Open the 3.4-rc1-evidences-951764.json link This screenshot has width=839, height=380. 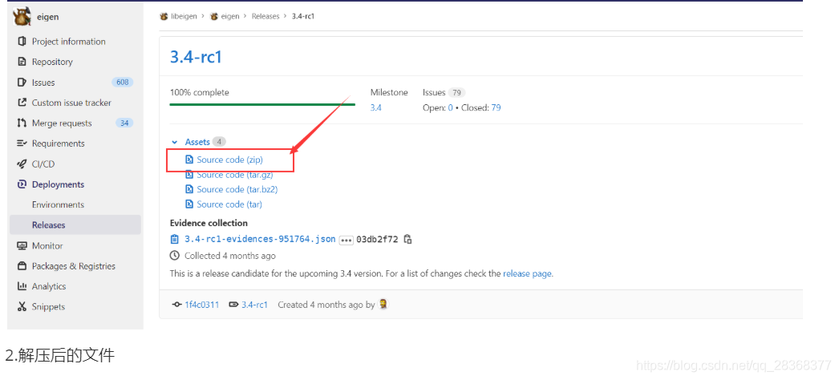260,239
